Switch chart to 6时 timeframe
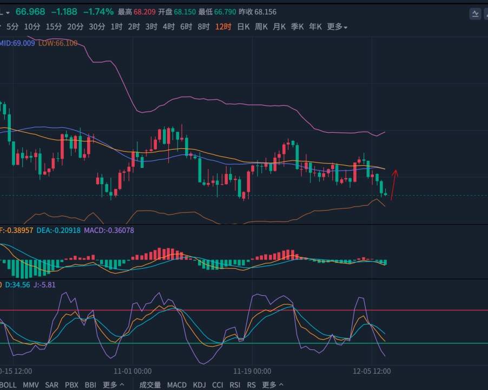The width and height of the screenshot is (488, 390). tap(186, 27)
